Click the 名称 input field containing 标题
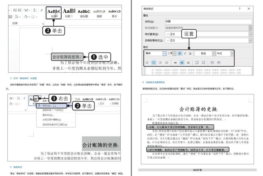This screenshot has height=176, width=263. pyautogui.click(x=208, y=21)
